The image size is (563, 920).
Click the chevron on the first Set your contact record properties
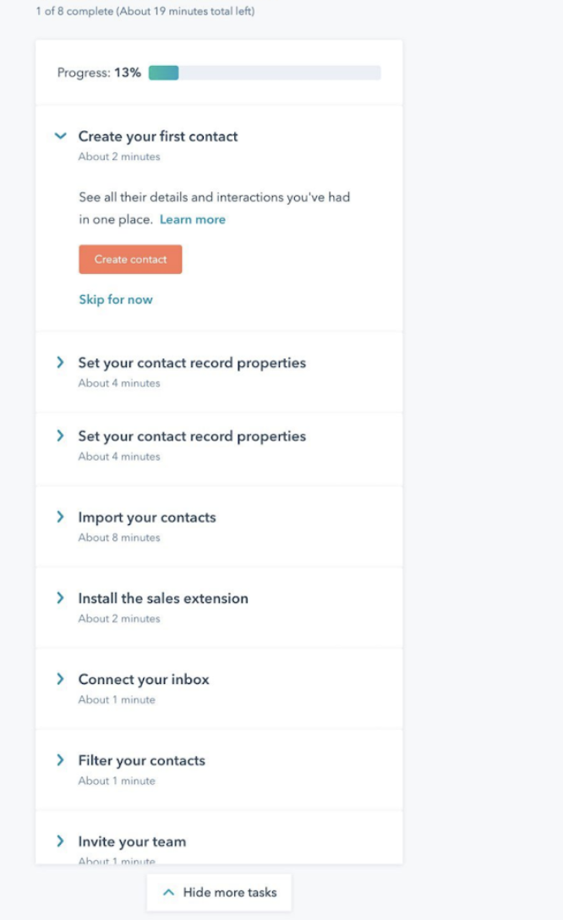coord(60,362)
